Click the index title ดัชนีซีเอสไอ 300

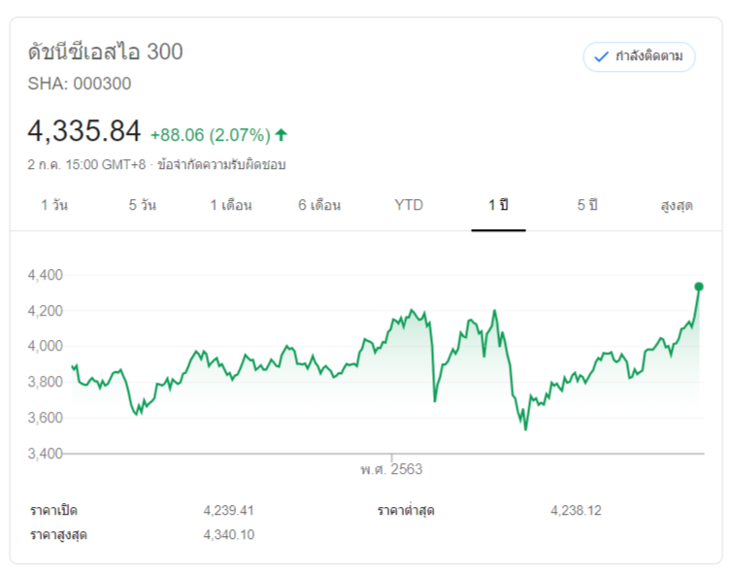click(106, 51)
